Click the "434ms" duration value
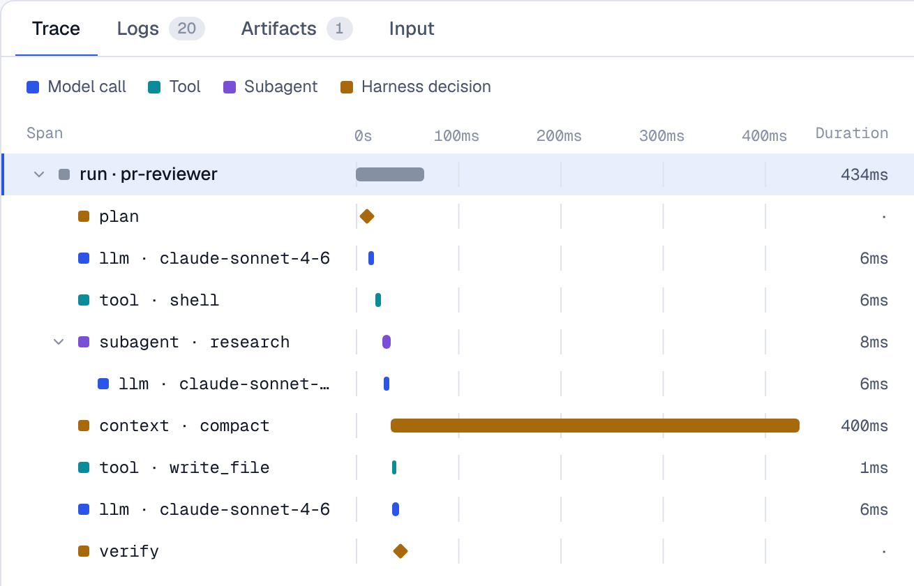 click(x=864, y=174)
